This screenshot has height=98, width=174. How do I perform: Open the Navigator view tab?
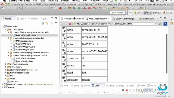click(x=33, y=19)
